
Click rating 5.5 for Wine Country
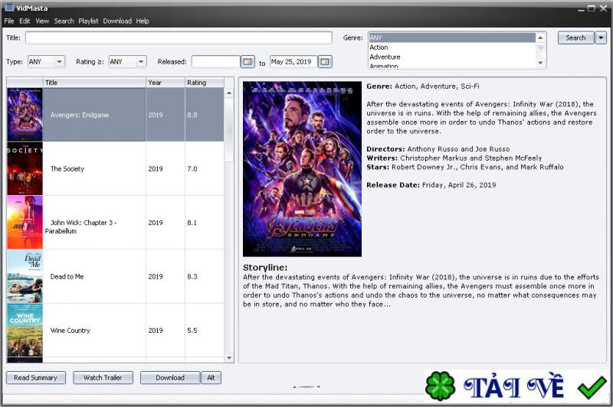[192, 330]
